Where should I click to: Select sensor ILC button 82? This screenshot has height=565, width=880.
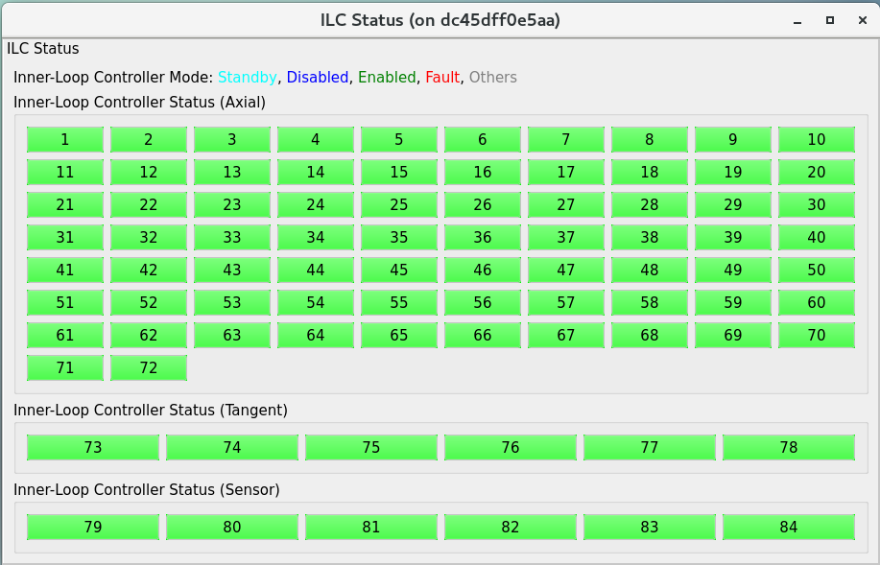tap(511, 528)
